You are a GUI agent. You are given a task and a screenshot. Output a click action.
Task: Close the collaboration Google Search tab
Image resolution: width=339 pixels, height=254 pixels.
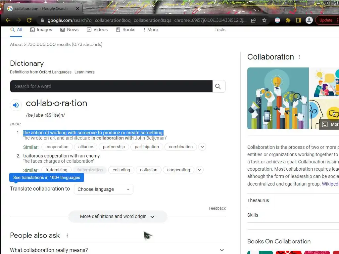pyautogui.click(x=77, y=9)
